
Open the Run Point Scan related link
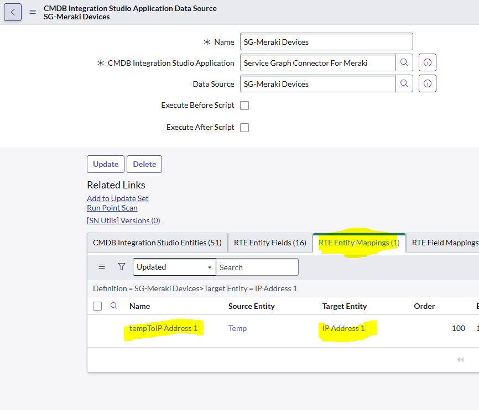coord(112,207)
